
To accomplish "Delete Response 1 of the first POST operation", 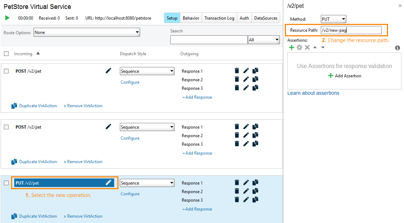I will [x=237, y=71].
